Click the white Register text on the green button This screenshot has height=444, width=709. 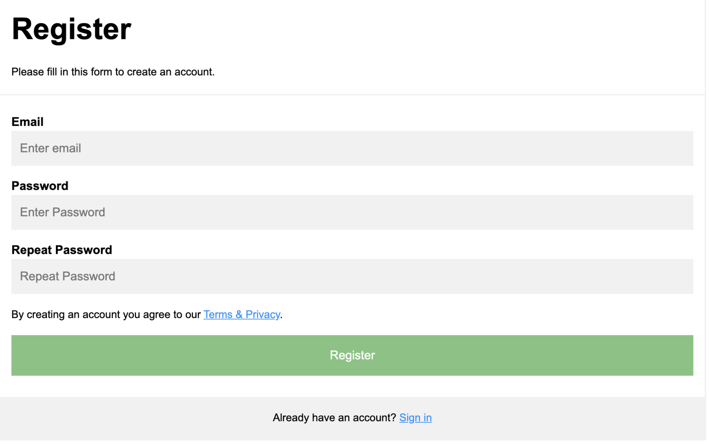352,355
